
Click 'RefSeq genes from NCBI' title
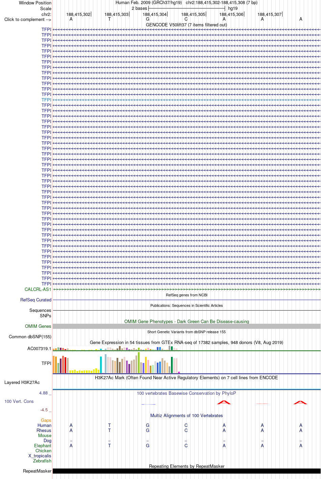click(x=187, y=295)
